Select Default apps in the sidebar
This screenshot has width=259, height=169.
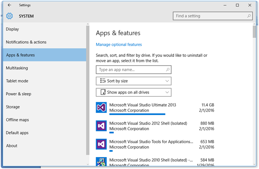[x=17, y=133]
